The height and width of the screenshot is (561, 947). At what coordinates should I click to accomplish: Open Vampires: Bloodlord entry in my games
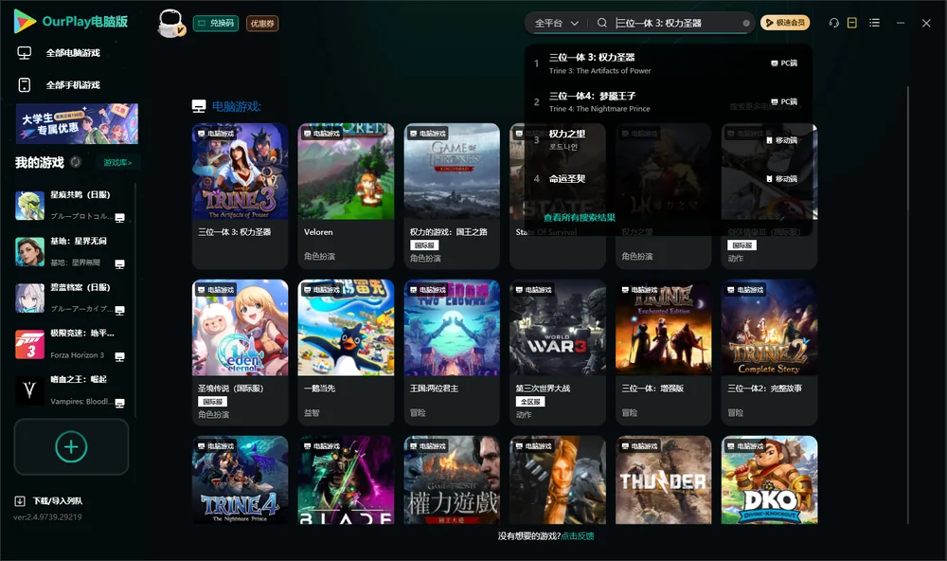pyautogui.click(x=71, y=390)
